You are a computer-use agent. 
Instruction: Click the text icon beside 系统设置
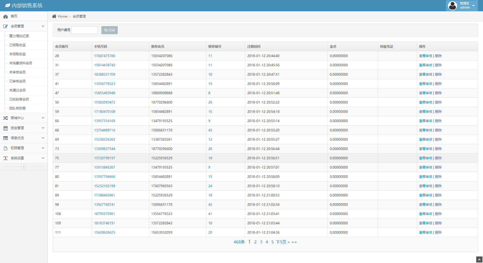tap(6, 158)
